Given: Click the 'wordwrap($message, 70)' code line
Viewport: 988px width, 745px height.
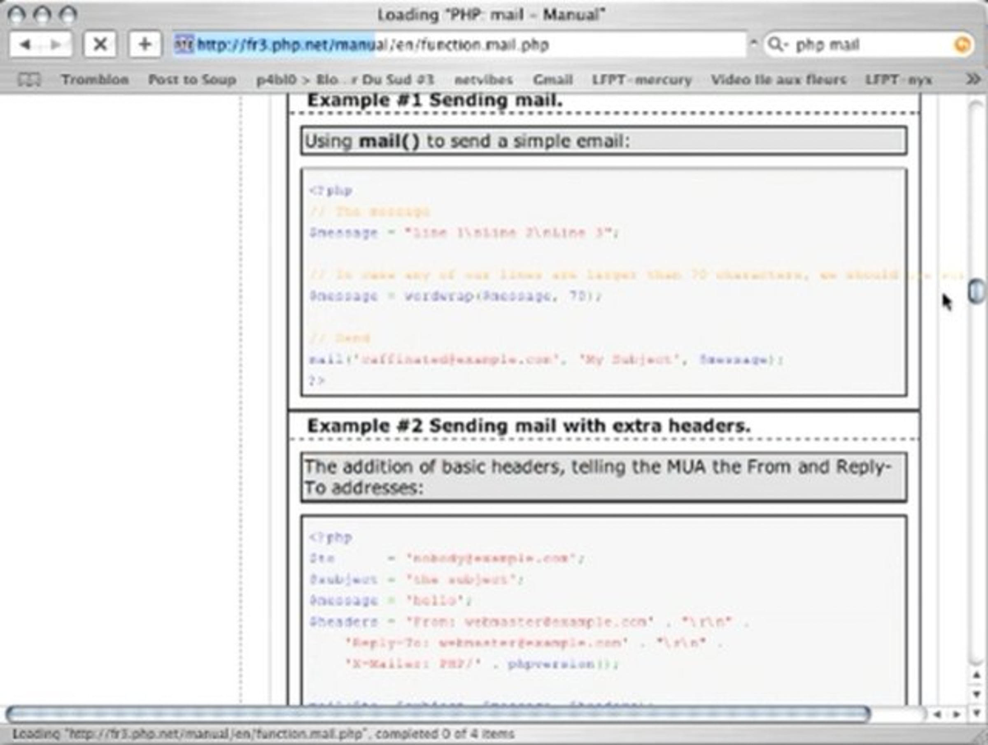Looking at the screenshot, I should (456, 296).
